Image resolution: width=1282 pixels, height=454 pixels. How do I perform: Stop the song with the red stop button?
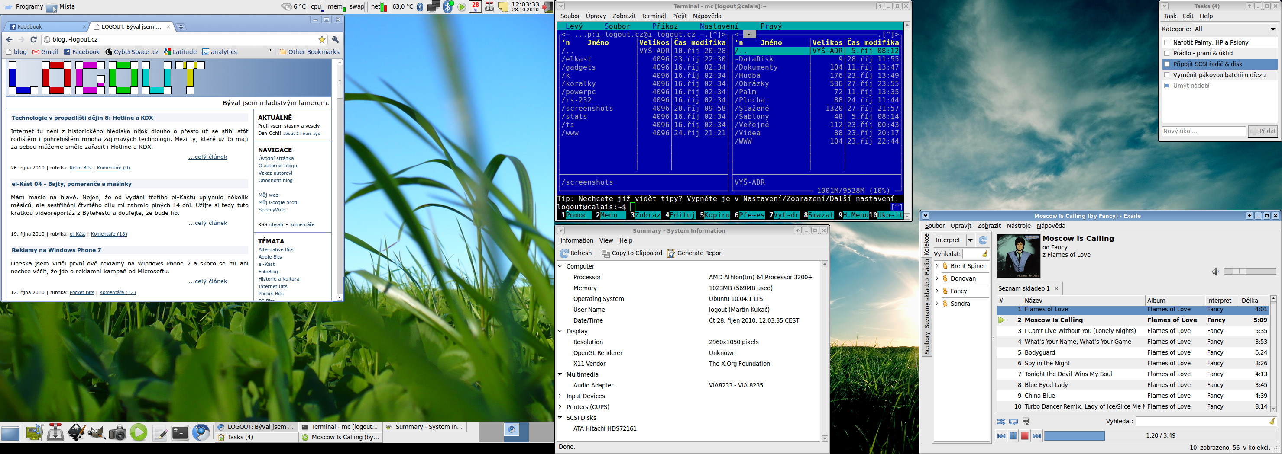point(1024,436)
